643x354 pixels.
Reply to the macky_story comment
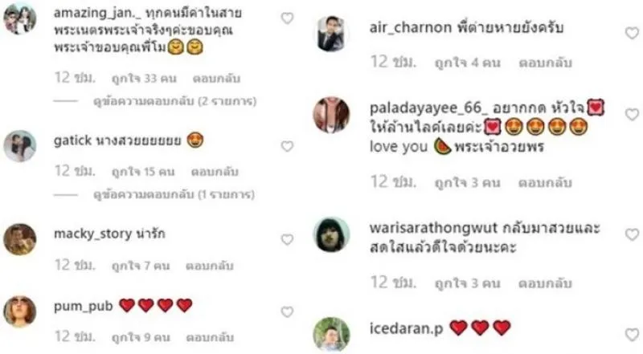pyautogui.click(x=210, y=266)
